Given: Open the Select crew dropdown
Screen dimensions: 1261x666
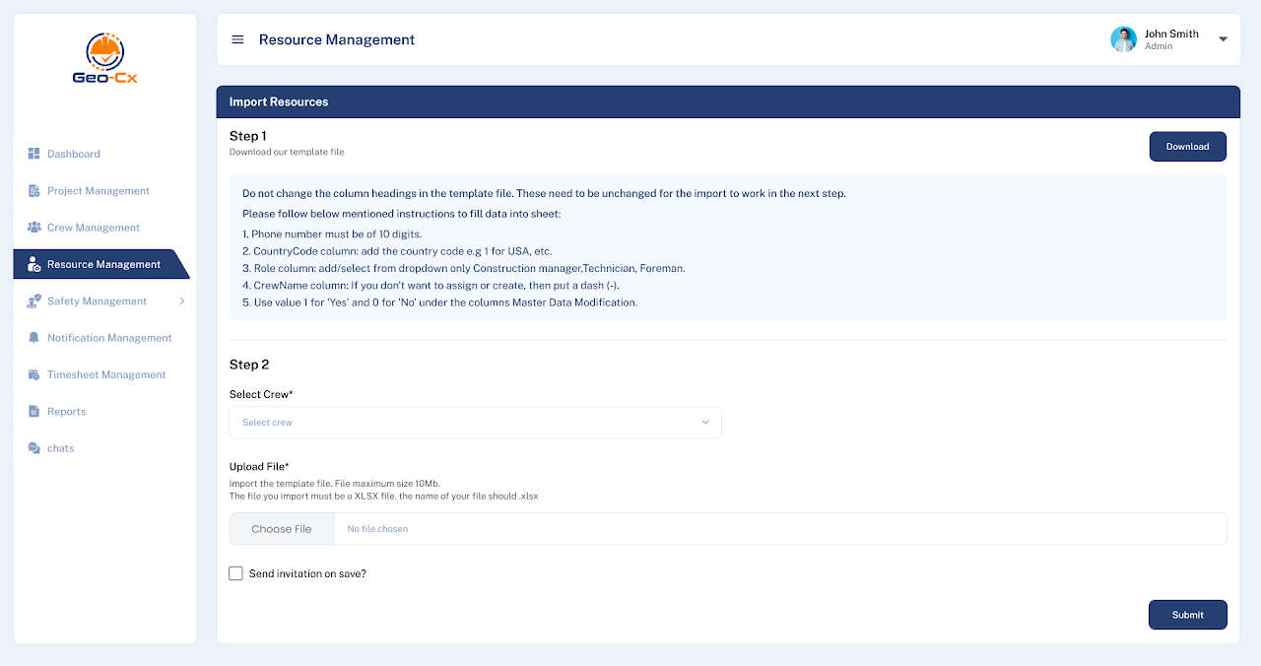Looking at the screenshot, I should (x=475, y=423).
